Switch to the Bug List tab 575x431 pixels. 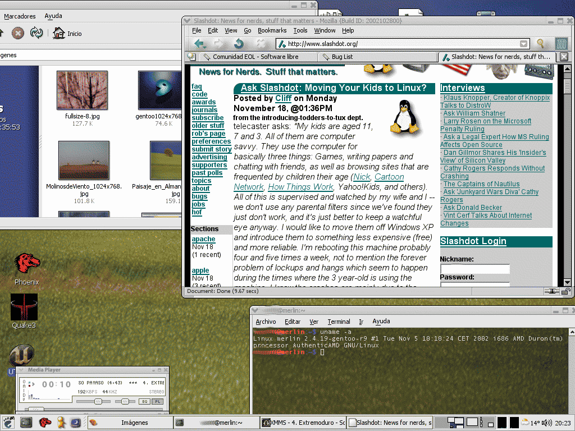[x=342, y=57]
